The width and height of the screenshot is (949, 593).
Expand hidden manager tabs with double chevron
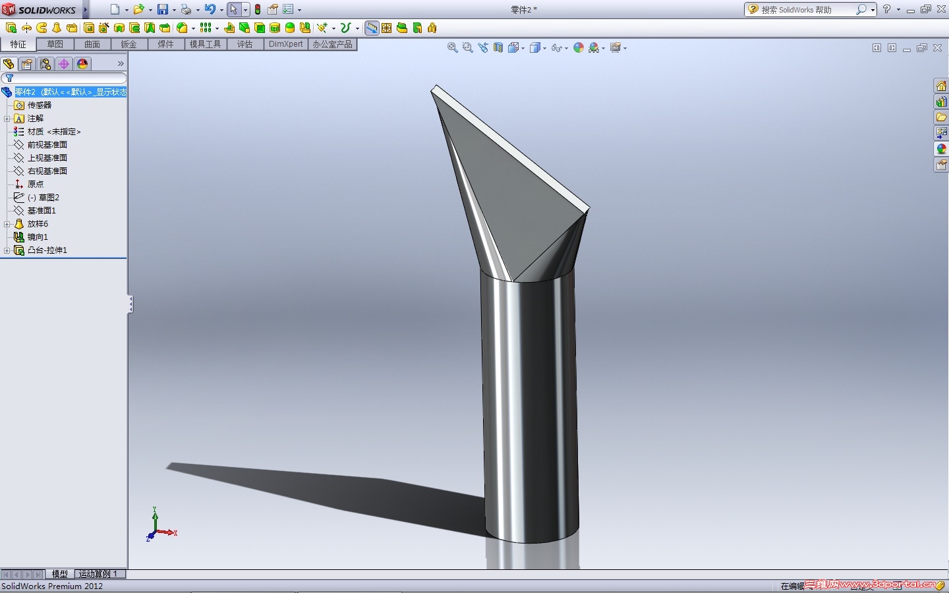[121, 64]
